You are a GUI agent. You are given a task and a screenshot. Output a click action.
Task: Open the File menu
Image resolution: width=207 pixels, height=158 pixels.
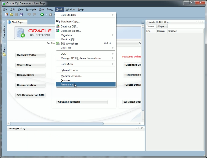click(x=5, y=10)
